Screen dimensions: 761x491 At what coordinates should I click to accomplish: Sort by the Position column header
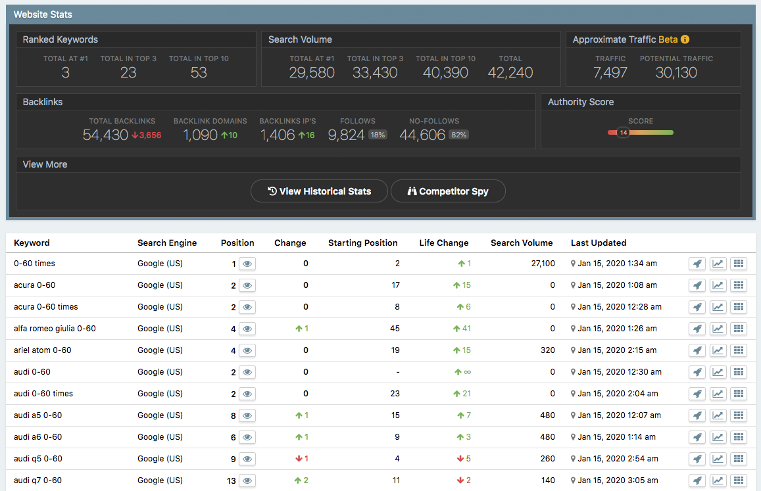click(x=237, y=243)
